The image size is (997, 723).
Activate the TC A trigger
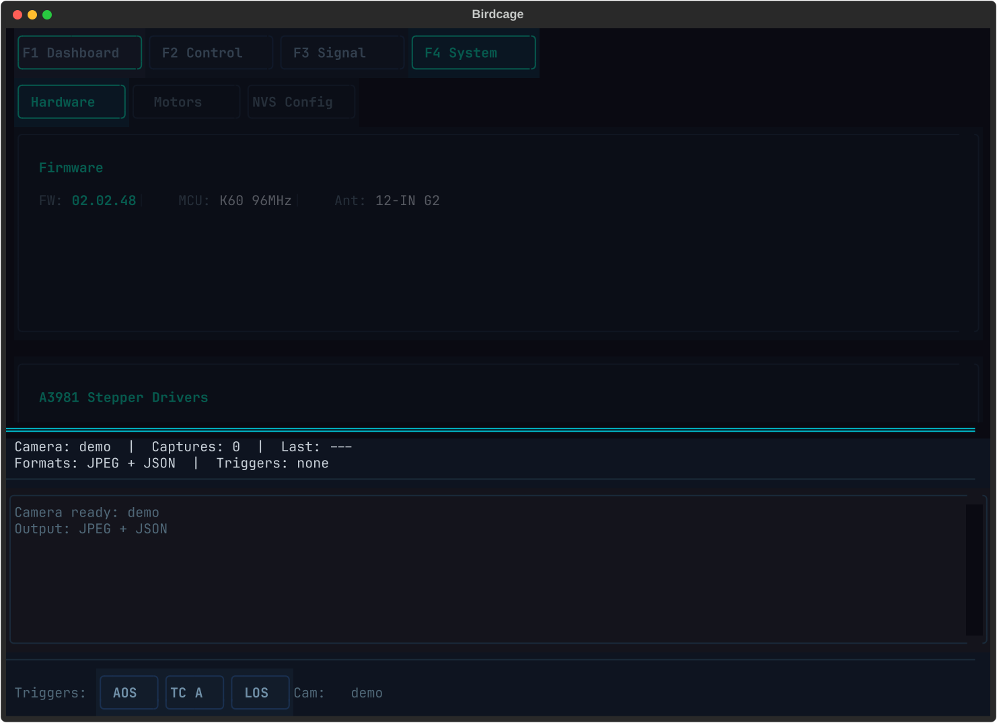pyautogui.click(x=194, y=692)
